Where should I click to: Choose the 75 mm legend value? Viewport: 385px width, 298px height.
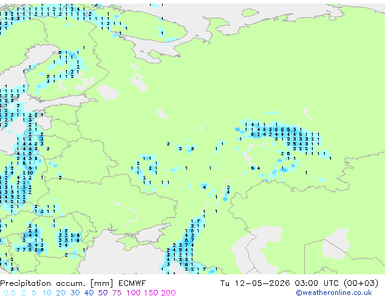(x=117, y=293)
